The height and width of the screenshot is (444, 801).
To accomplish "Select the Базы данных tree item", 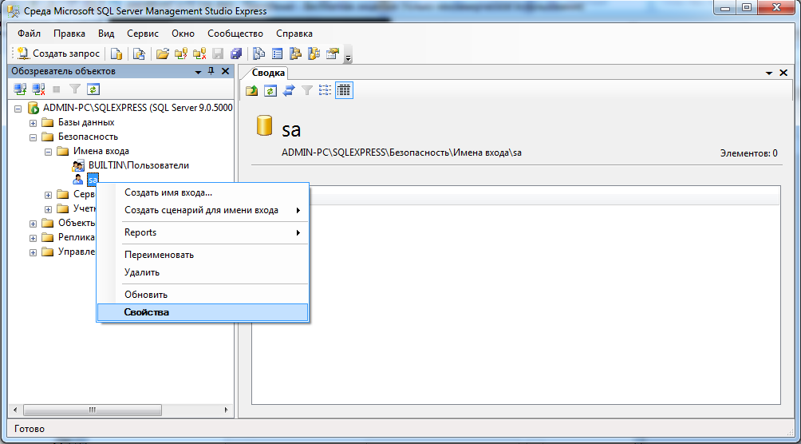I will (x=86, y=122).
